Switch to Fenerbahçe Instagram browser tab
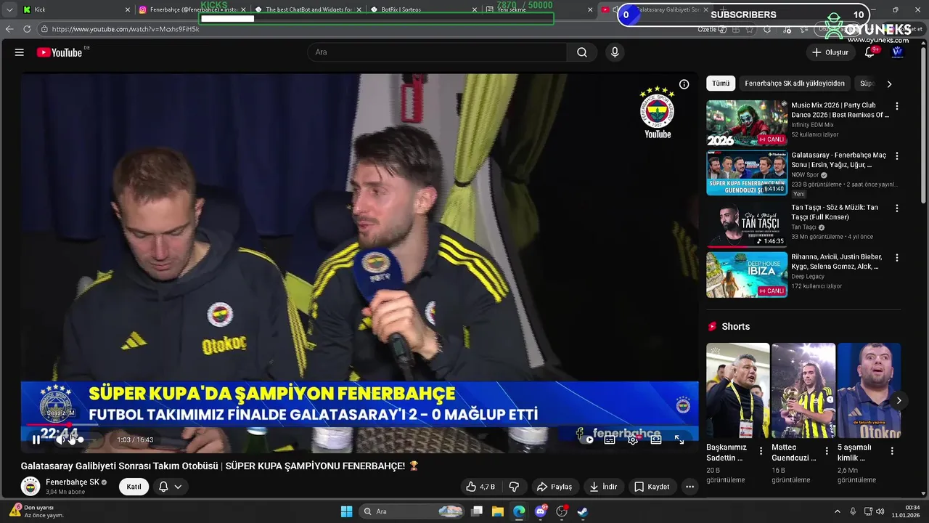The height and width of the screenshot is (523, 929). tap(192, 9)
